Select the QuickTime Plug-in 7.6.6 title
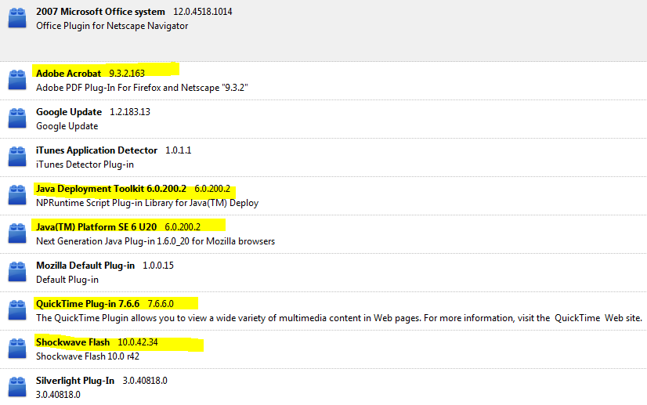 pos(88,304)
